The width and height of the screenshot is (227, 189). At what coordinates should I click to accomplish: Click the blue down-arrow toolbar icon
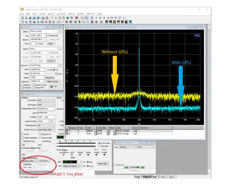click(x=79, y=22)
